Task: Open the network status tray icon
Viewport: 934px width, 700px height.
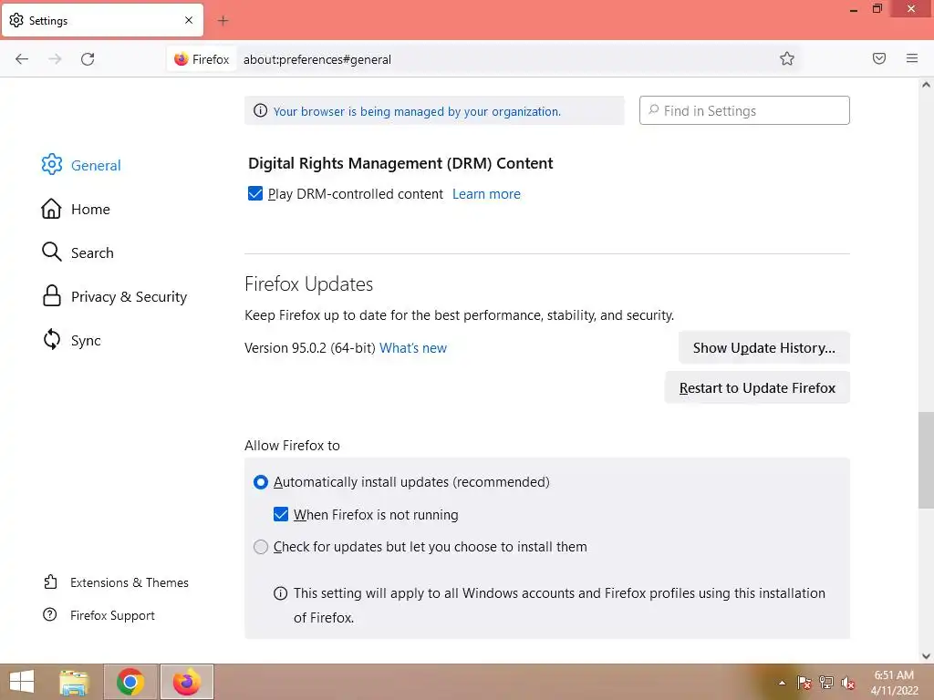Action: [825, 683]
